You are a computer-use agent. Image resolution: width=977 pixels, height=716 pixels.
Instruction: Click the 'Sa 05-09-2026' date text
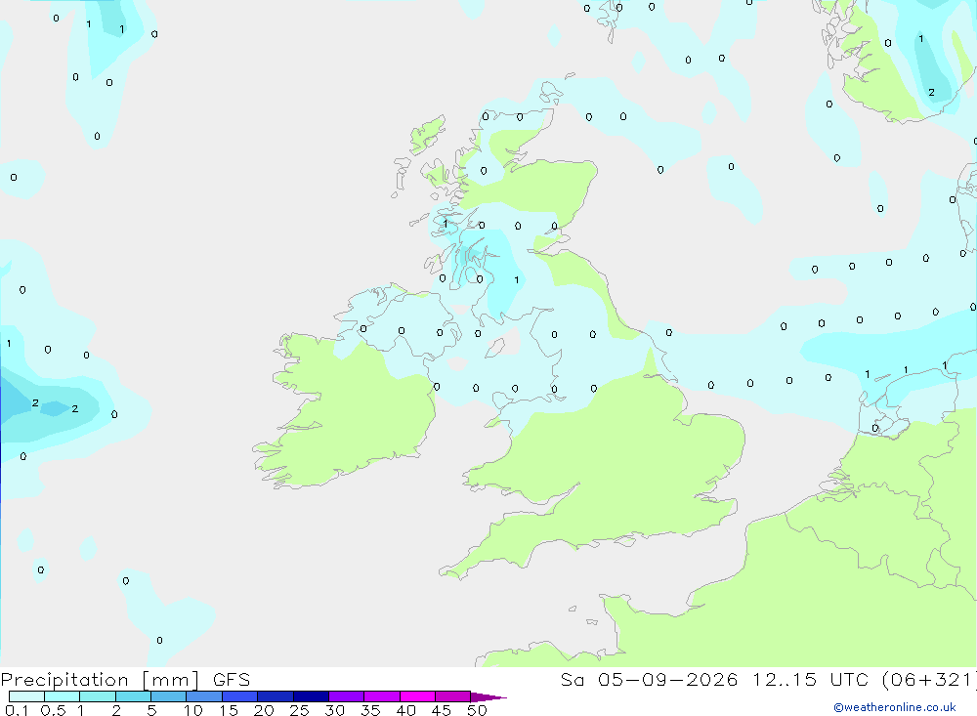pyautogui.click(x=650, y=680)
